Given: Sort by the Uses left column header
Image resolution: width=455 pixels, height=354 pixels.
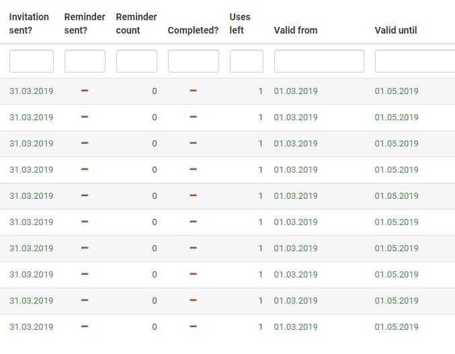Looking at the screenshot, I should [x=240, y=24].
